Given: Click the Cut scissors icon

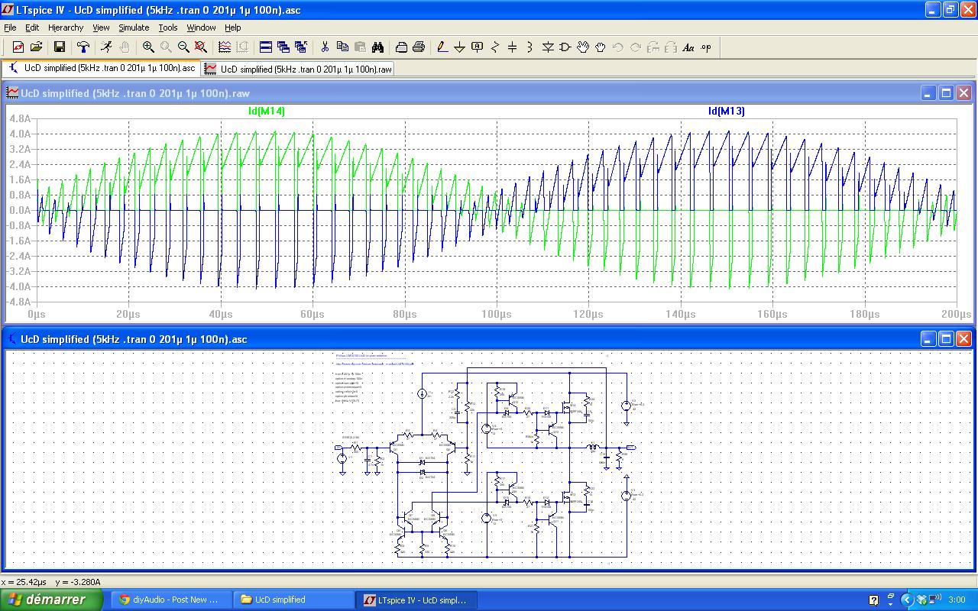Looking at the screenshot, I should click(325, 47).
